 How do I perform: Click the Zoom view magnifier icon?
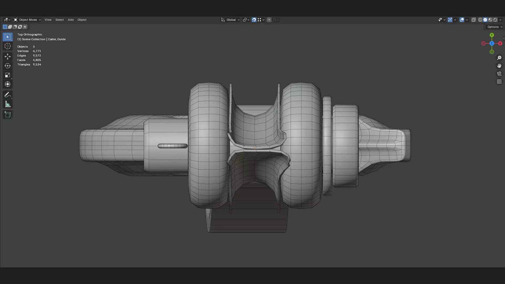(x=499, y=58)
